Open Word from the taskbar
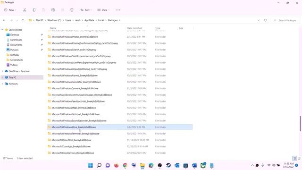Image resolution: width=302 pixels, height=170 pixels. 194,165
